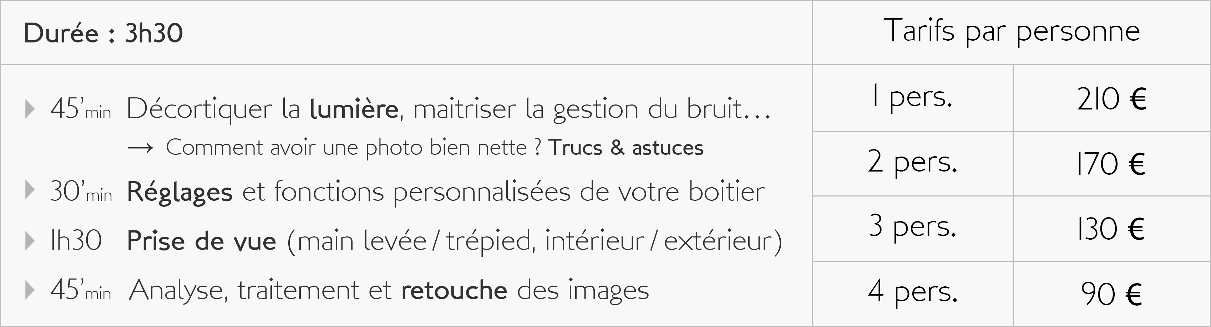Select the Tarifs par personne heading
Image resolution: width=1211 pixels, height=327 pixels.
click(1012, 31)
